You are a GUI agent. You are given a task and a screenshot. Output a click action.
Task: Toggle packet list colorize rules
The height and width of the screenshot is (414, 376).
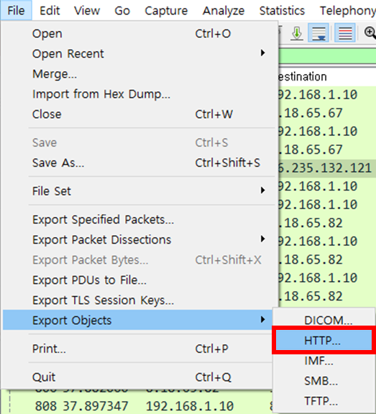345,33
